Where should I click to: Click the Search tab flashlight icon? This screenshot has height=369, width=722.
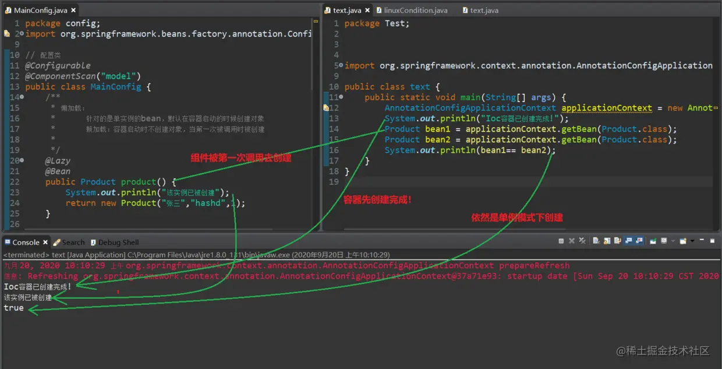56,242
